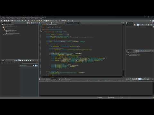Click the Save icon in main toolbar
154x115 pixels.
pyautogui.click(x=4, y=21)
